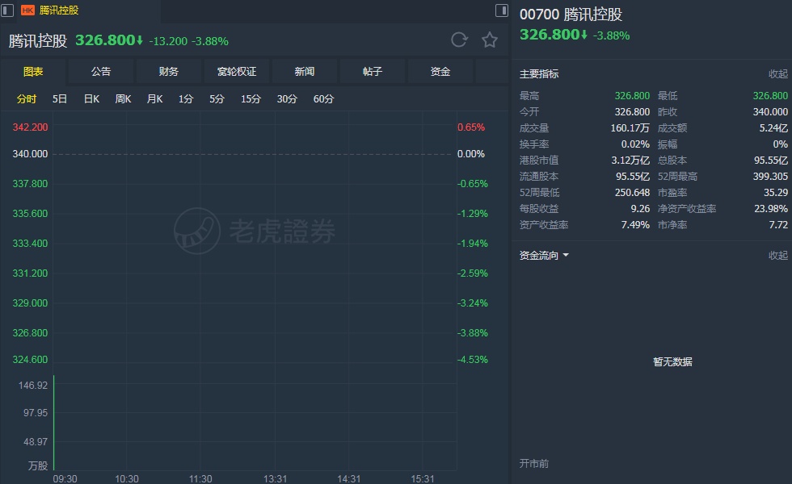Collapse the 主要指标 section via 收起
This screenshot has width=792, height=484.
(777, 74)
